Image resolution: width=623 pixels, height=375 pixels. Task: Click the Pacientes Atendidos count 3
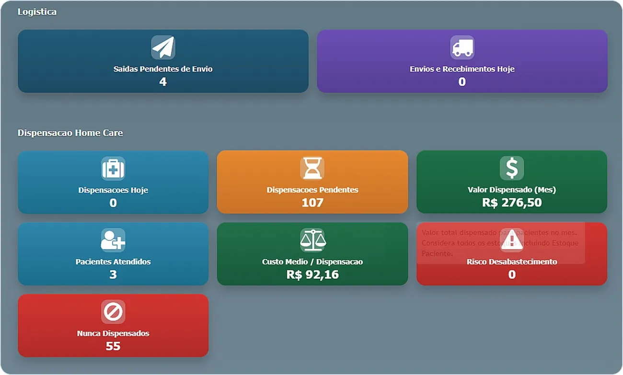[x=113, y=274]
